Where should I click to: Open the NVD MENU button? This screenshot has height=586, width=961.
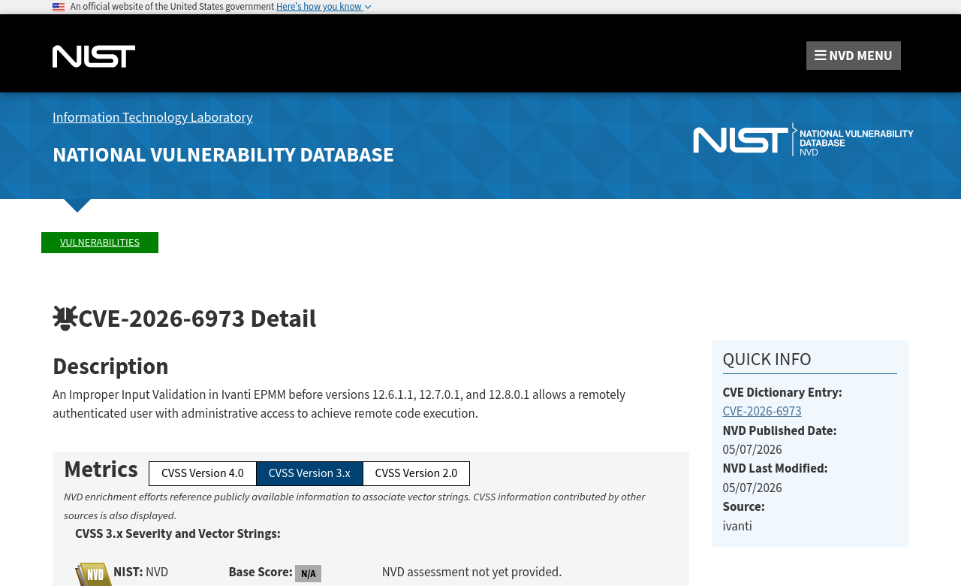coord(854,56)
